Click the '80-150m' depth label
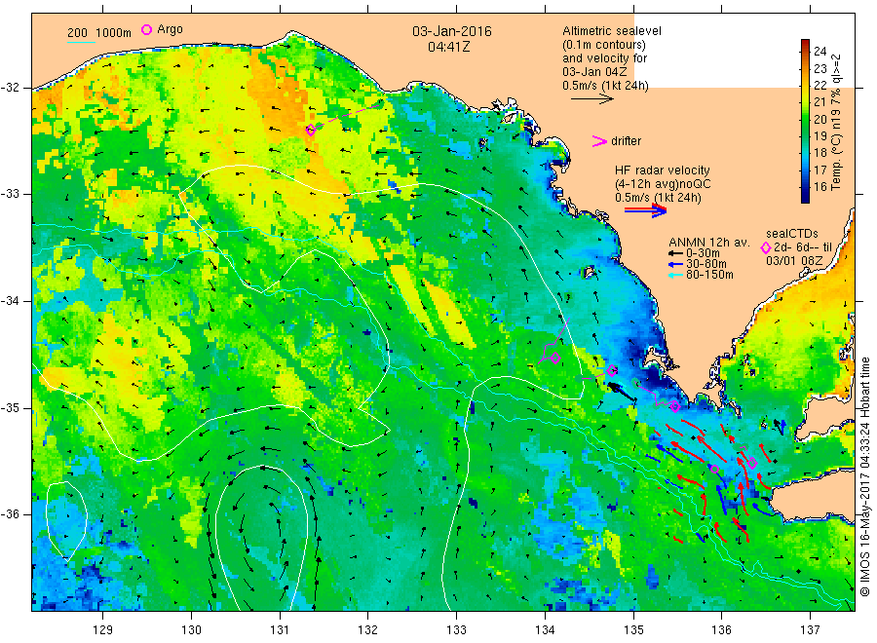This screenshot has width=877, height=643. (x=709, y=275)
